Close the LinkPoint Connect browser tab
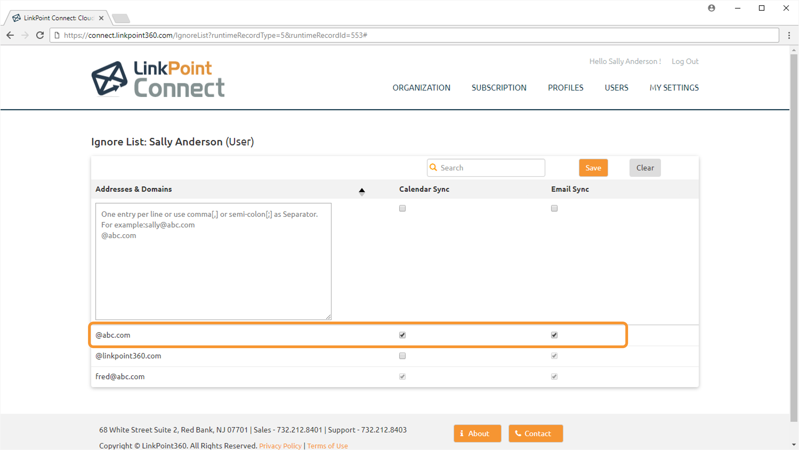The image size is (799, 450). click(101, 18)
